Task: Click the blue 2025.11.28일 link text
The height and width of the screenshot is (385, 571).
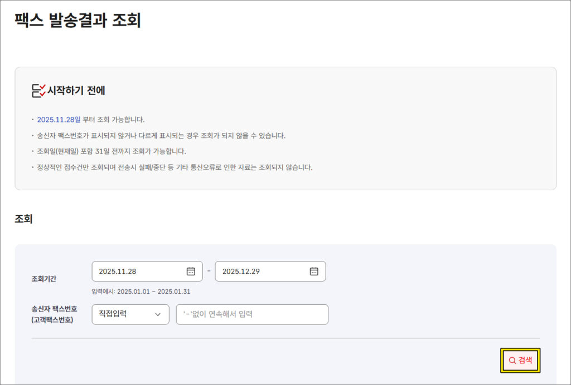Action: click(59, 120)
